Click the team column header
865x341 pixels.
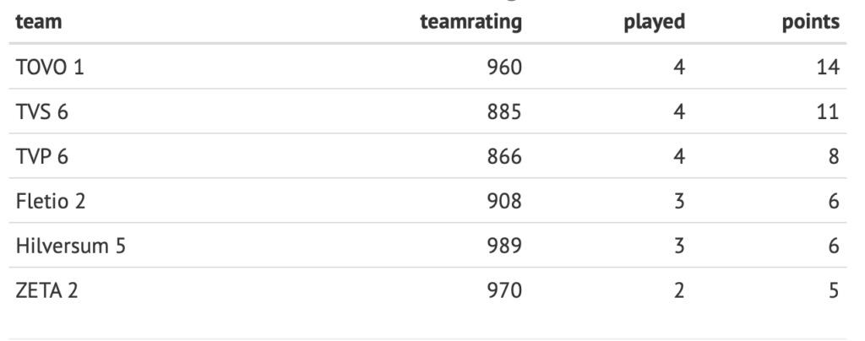(34, 22)
